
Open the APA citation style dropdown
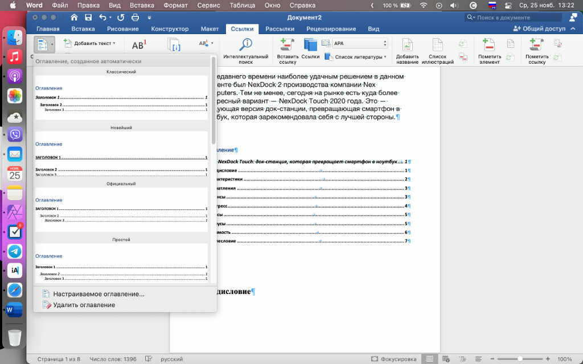[x=360, y=43]
